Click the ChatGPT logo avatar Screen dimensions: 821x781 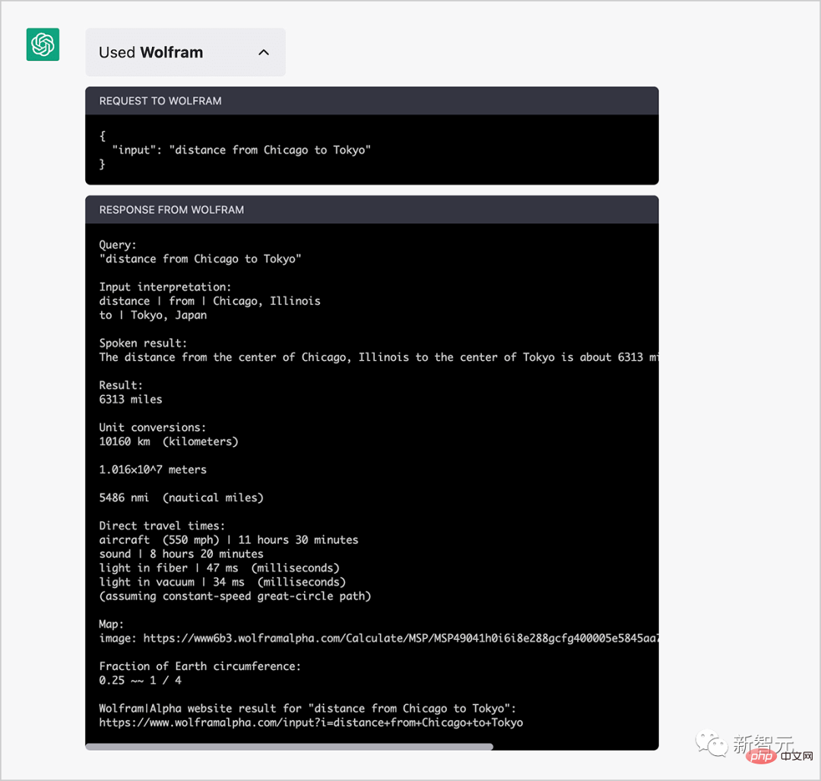coord(43,45)
